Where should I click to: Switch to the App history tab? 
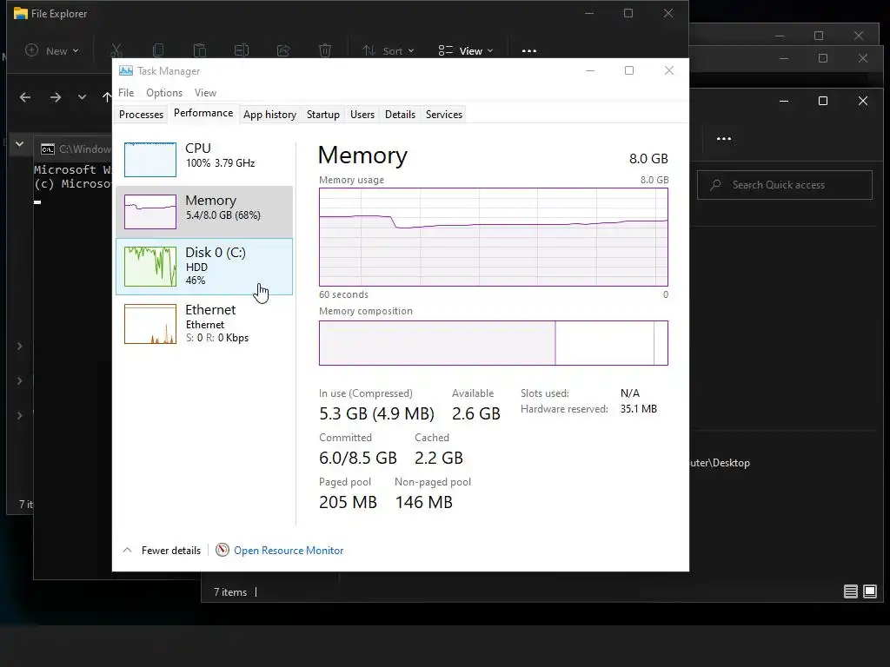coord(269,115)
